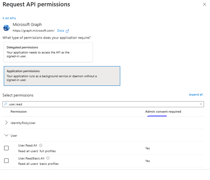
Task: Check the User.Read.All permission checkbox
Action: 6,148
